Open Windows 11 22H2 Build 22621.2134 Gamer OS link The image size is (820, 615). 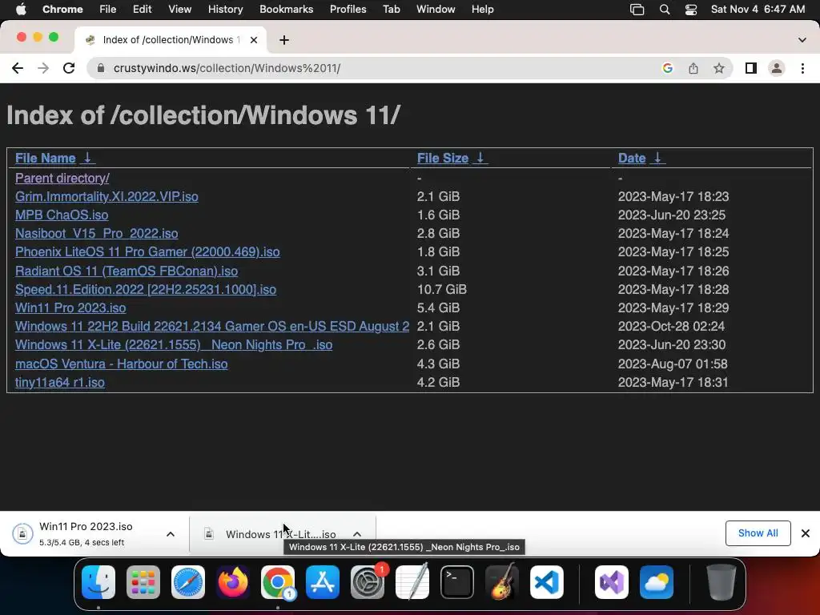point(211,327)
